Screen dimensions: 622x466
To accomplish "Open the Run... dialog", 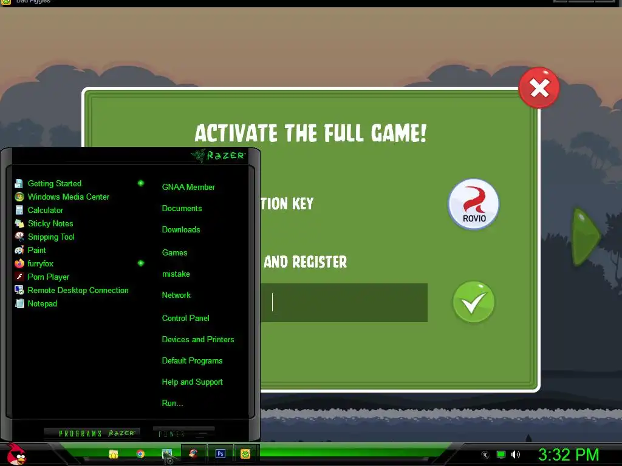I will click(x=173, y=404).
